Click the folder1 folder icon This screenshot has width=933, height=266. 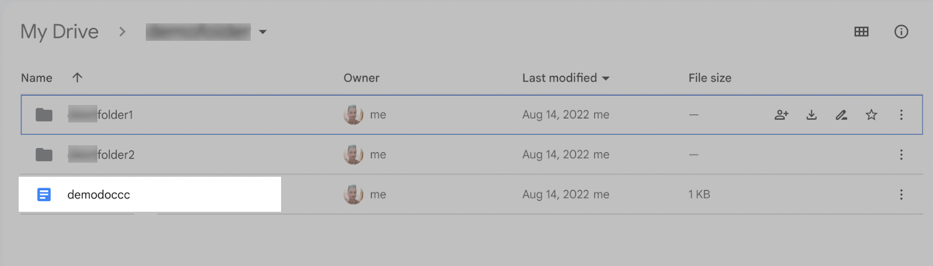(44, 115)
